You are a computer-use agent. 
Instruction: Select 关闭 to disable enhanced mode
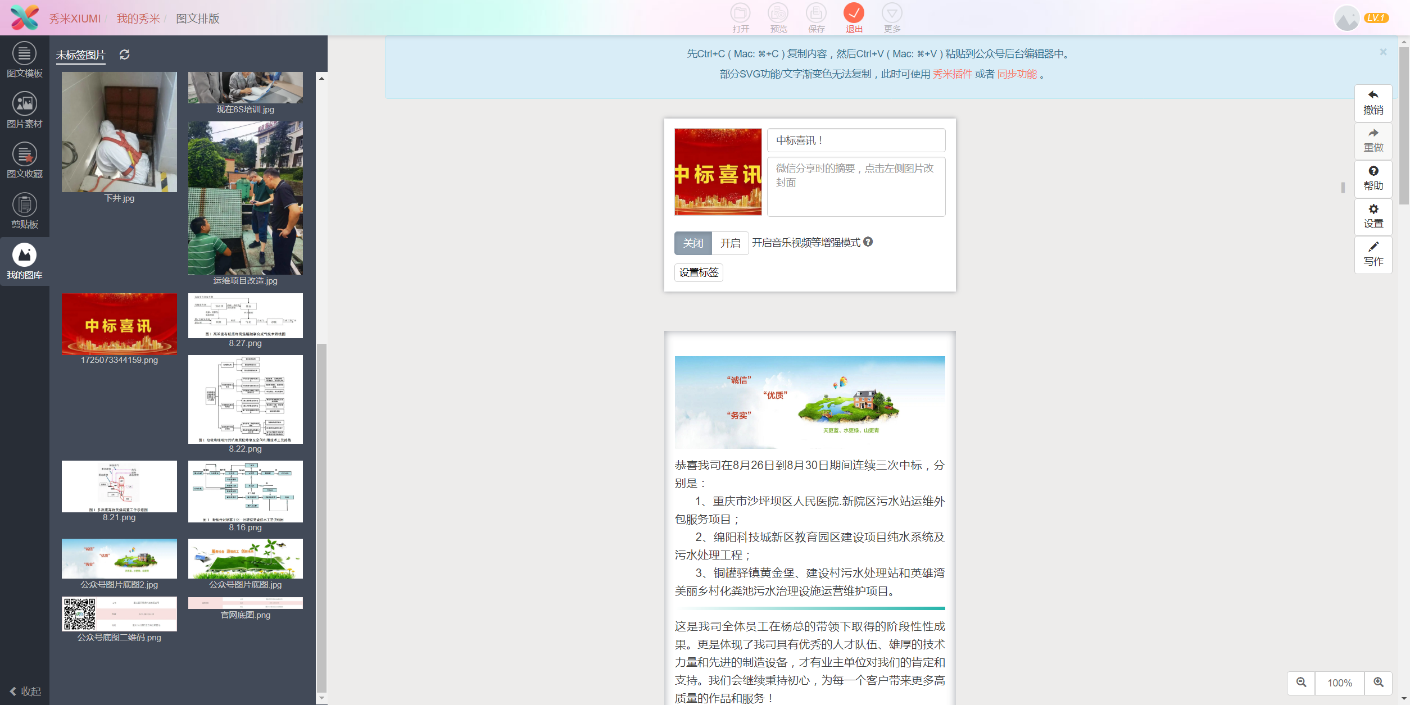point(693,243)
